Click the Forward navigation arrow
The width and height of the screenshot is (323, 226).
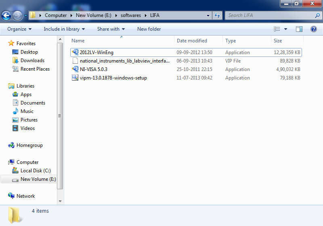pyautogui.click(x=17, y=15)
